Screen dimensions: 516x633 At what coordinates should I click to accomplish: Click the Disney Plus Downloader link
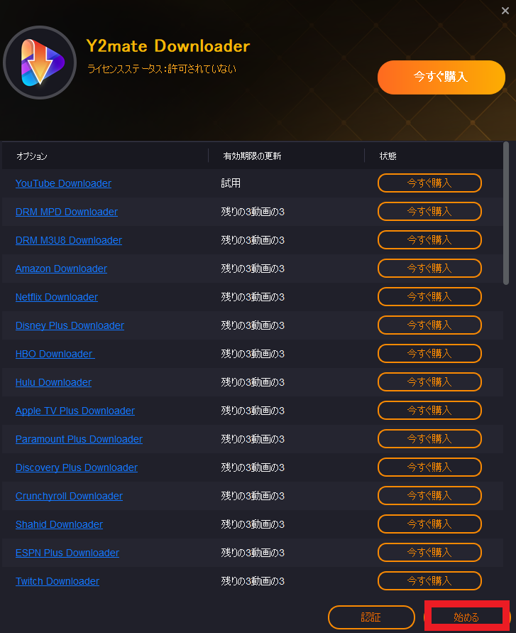[70, 325]
